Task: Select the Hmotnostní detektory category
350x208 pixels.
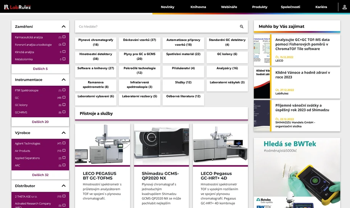Action: click(96, 56)
